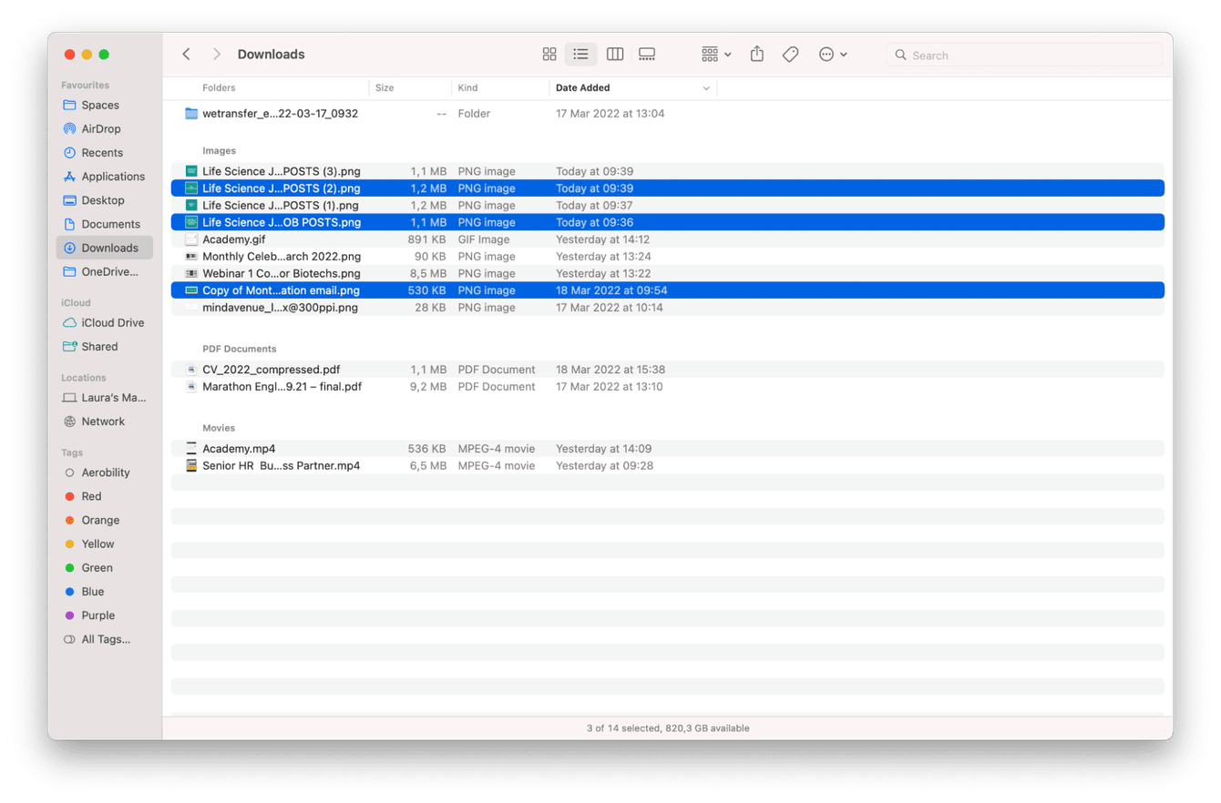This screenshot has height=803, width=1221.
Task: Open the Applications sidebar item
Action: point(111,176)
